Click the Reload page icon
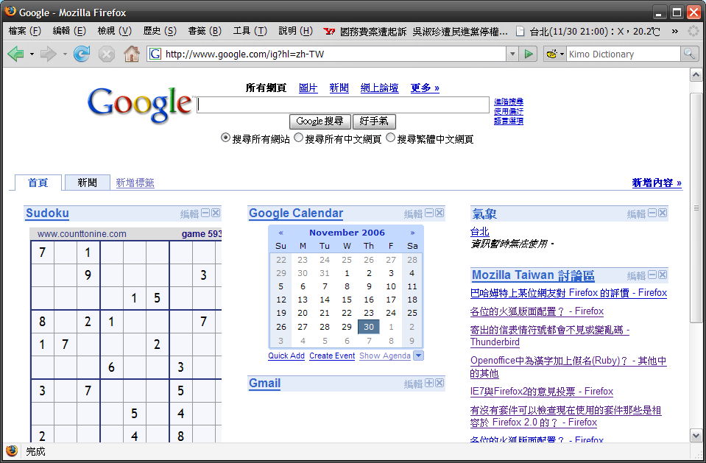The width and height of the screenshot is (706, 463). (x=82, y=54)
